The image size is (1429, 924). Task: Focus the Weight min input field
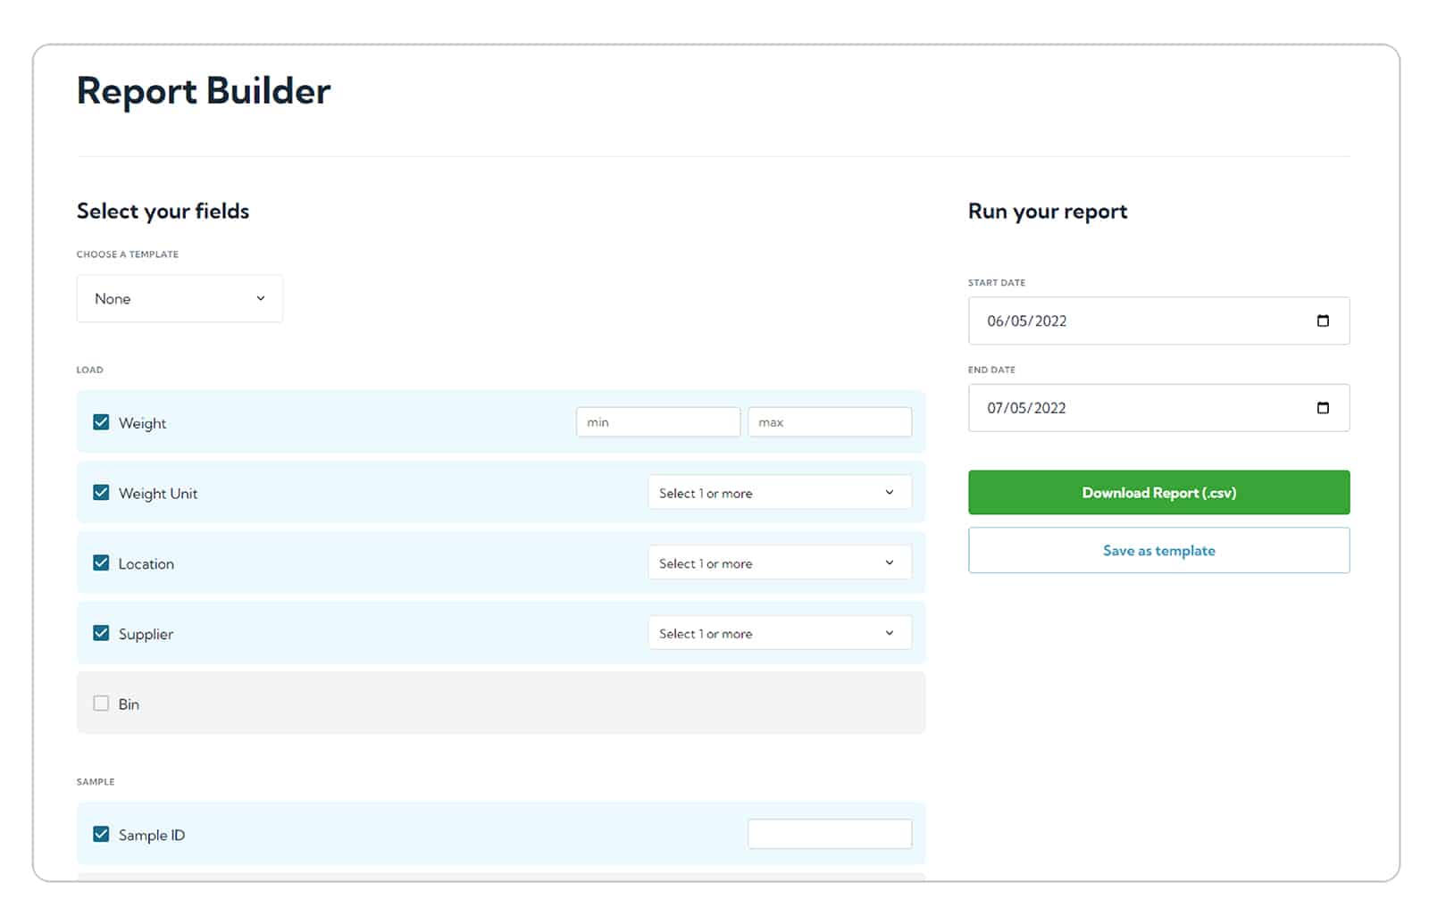pyautogui.click(x=658, y=422)
